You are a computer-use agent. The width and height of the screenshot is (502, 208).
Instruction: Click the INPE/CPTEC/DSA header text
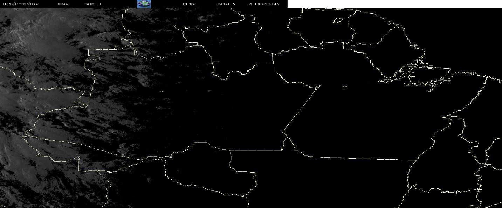pos(20,4)
